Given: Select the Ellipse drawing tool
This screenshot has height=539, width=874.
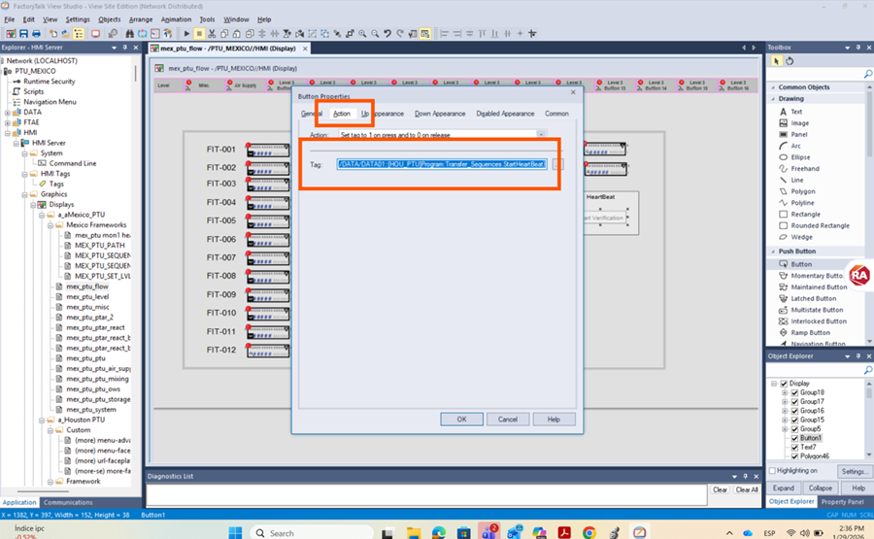Looking at the screenshot, I should [800, 157].
